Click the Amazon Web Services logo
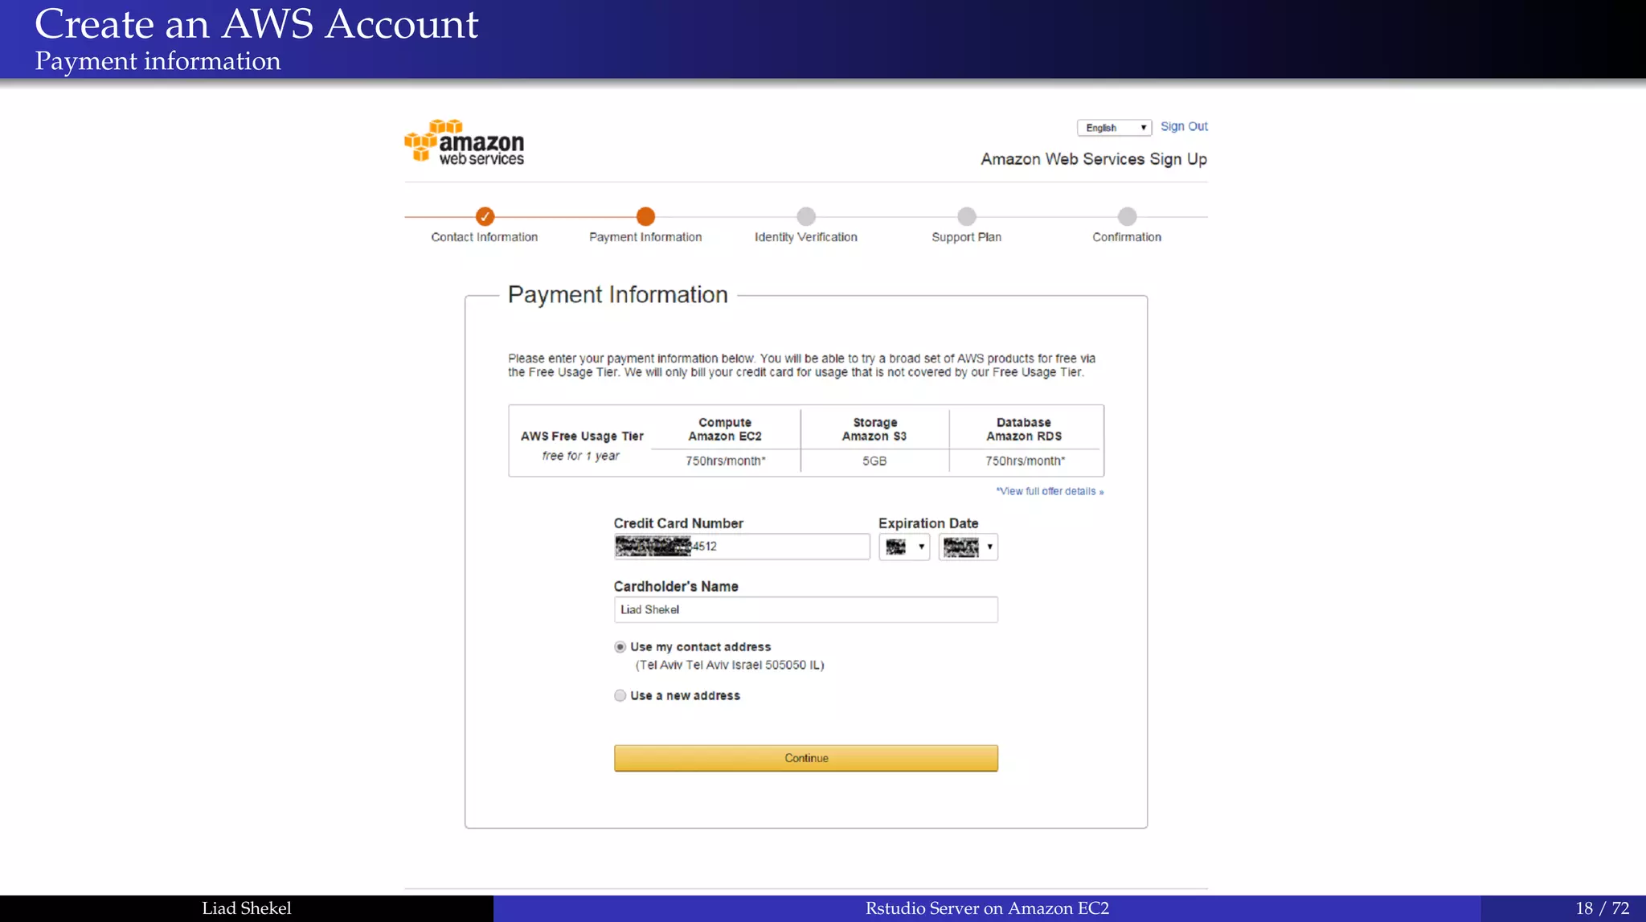This screenshot has height=922, width=1646. coord(465,142)
